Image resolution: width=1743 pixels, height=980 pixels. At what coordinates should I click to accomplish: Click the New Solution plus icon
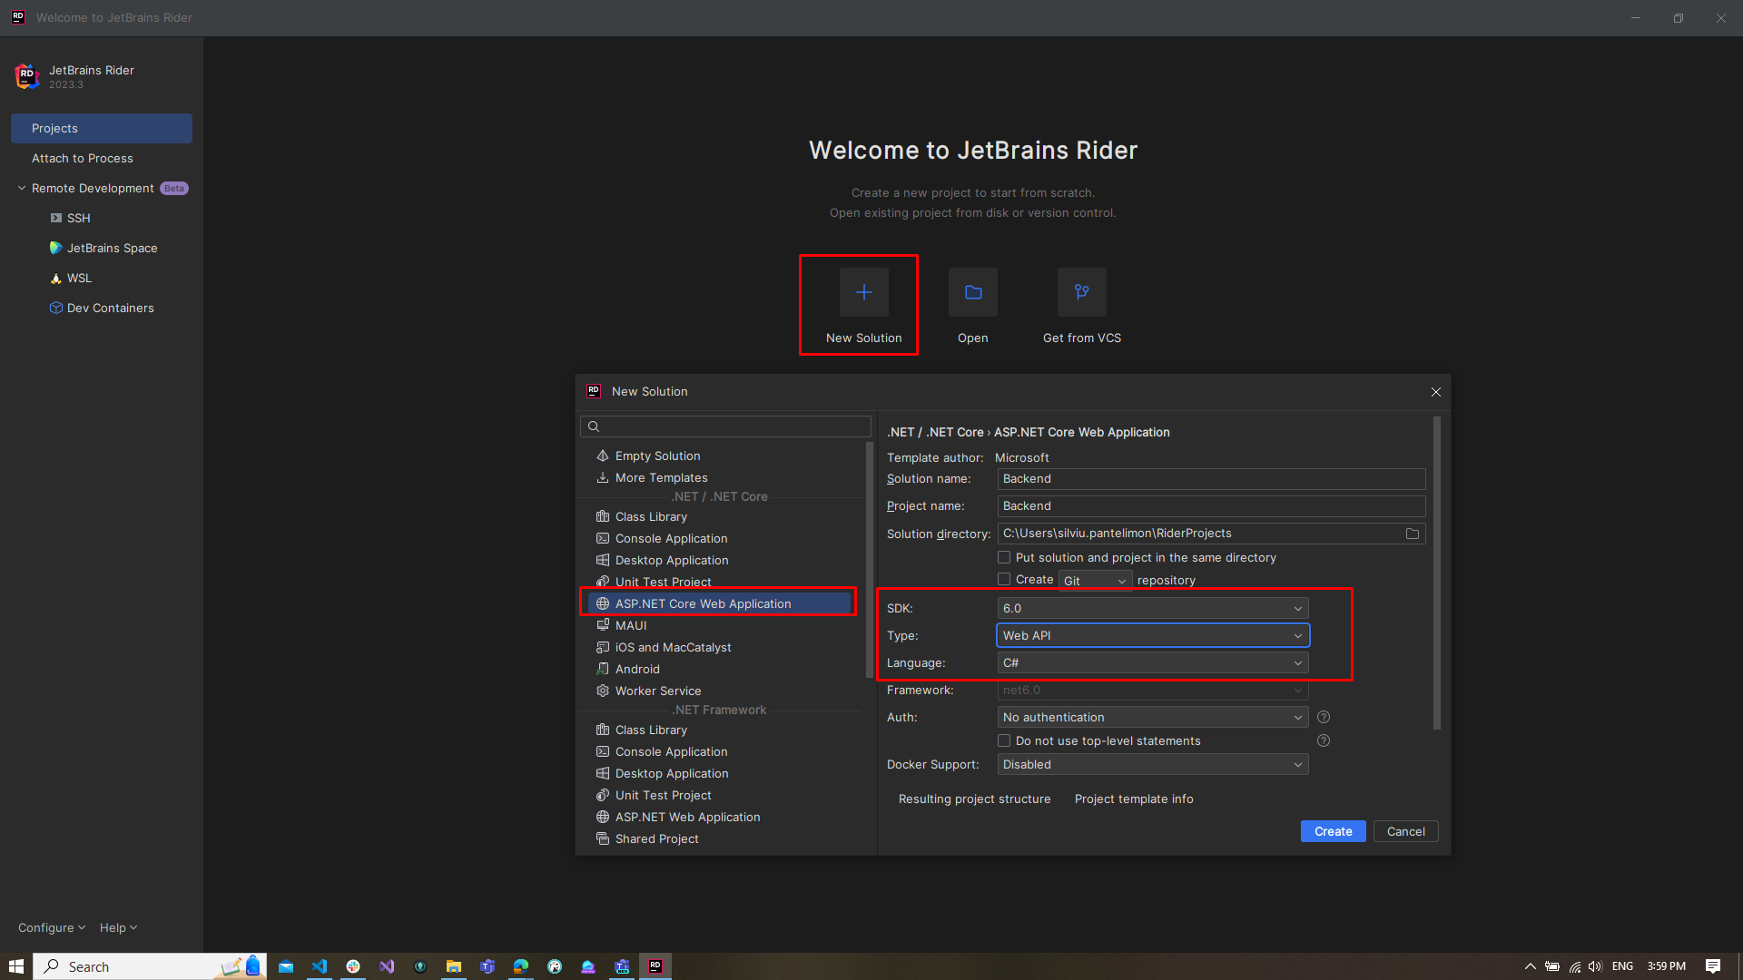pyautogui.click(x=863, y=292)
